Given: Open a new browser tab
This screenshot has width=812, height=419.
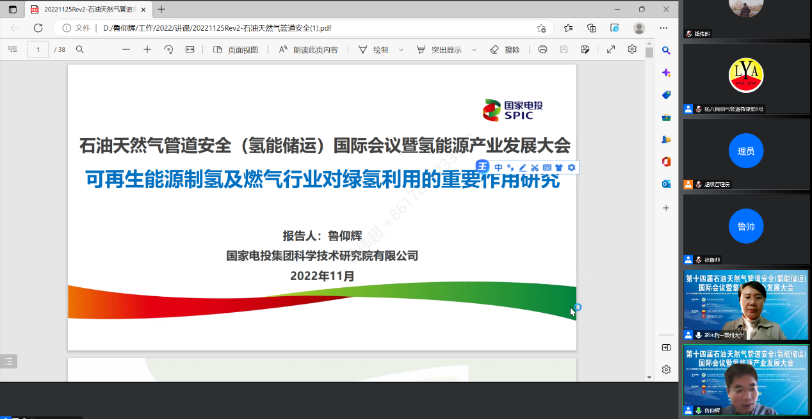Looking at the screenshot, I should click(x=161, y=10).
